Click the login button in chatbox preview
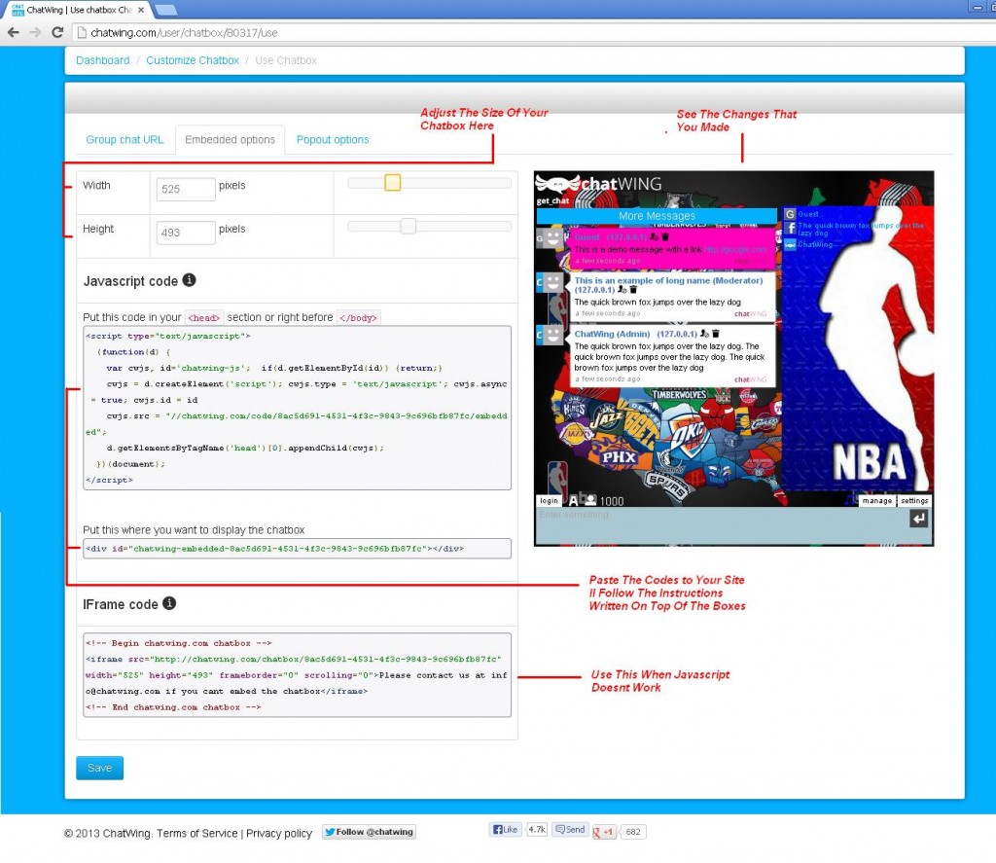This screenshot has width=996, height=863. tap(549, 501)
